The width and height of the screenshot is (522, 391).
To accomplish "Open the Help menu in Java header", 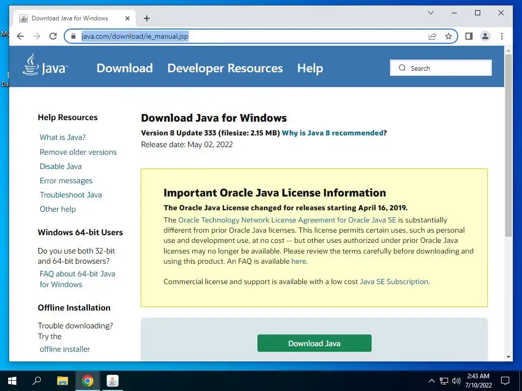I will pyautogui.click(x=310, y=68).
